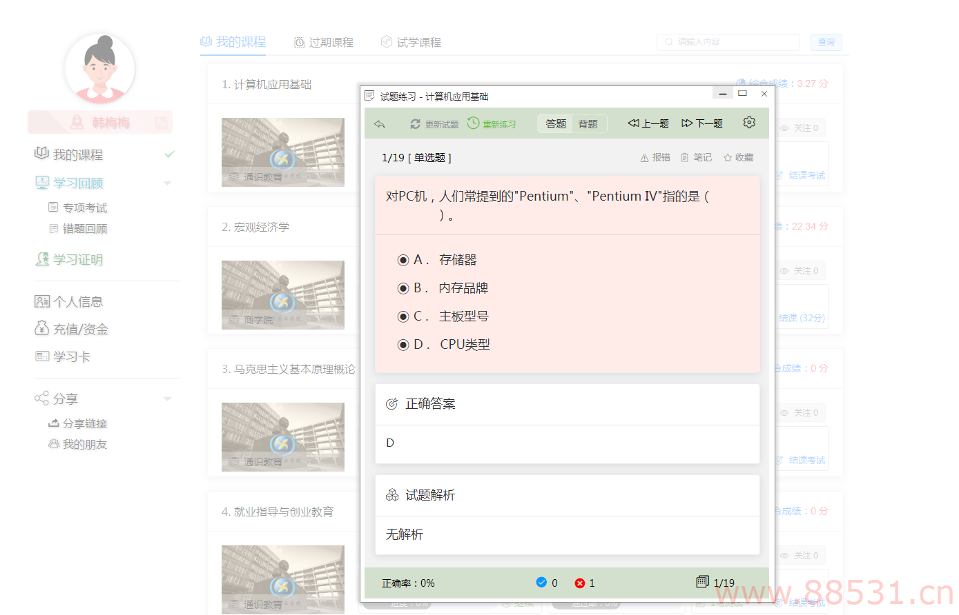
Task: Go to next question with 下一题
Action: 702,123
